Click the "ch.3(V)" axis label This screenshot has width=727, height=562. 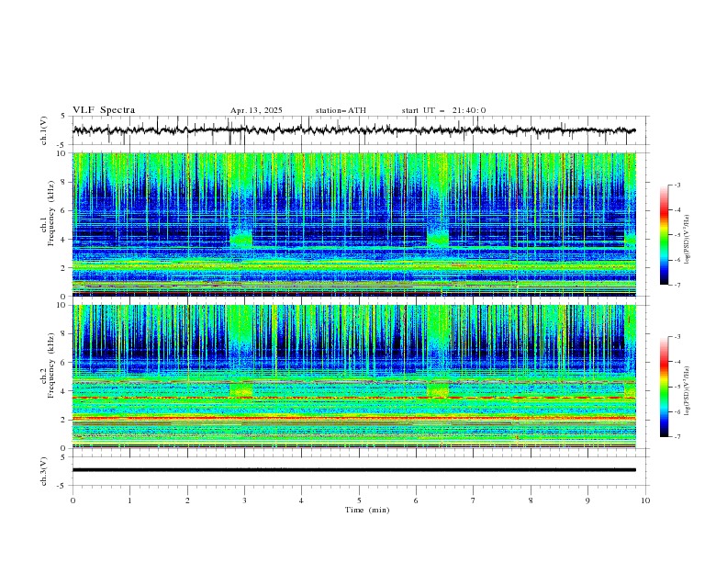click(44, 471)
